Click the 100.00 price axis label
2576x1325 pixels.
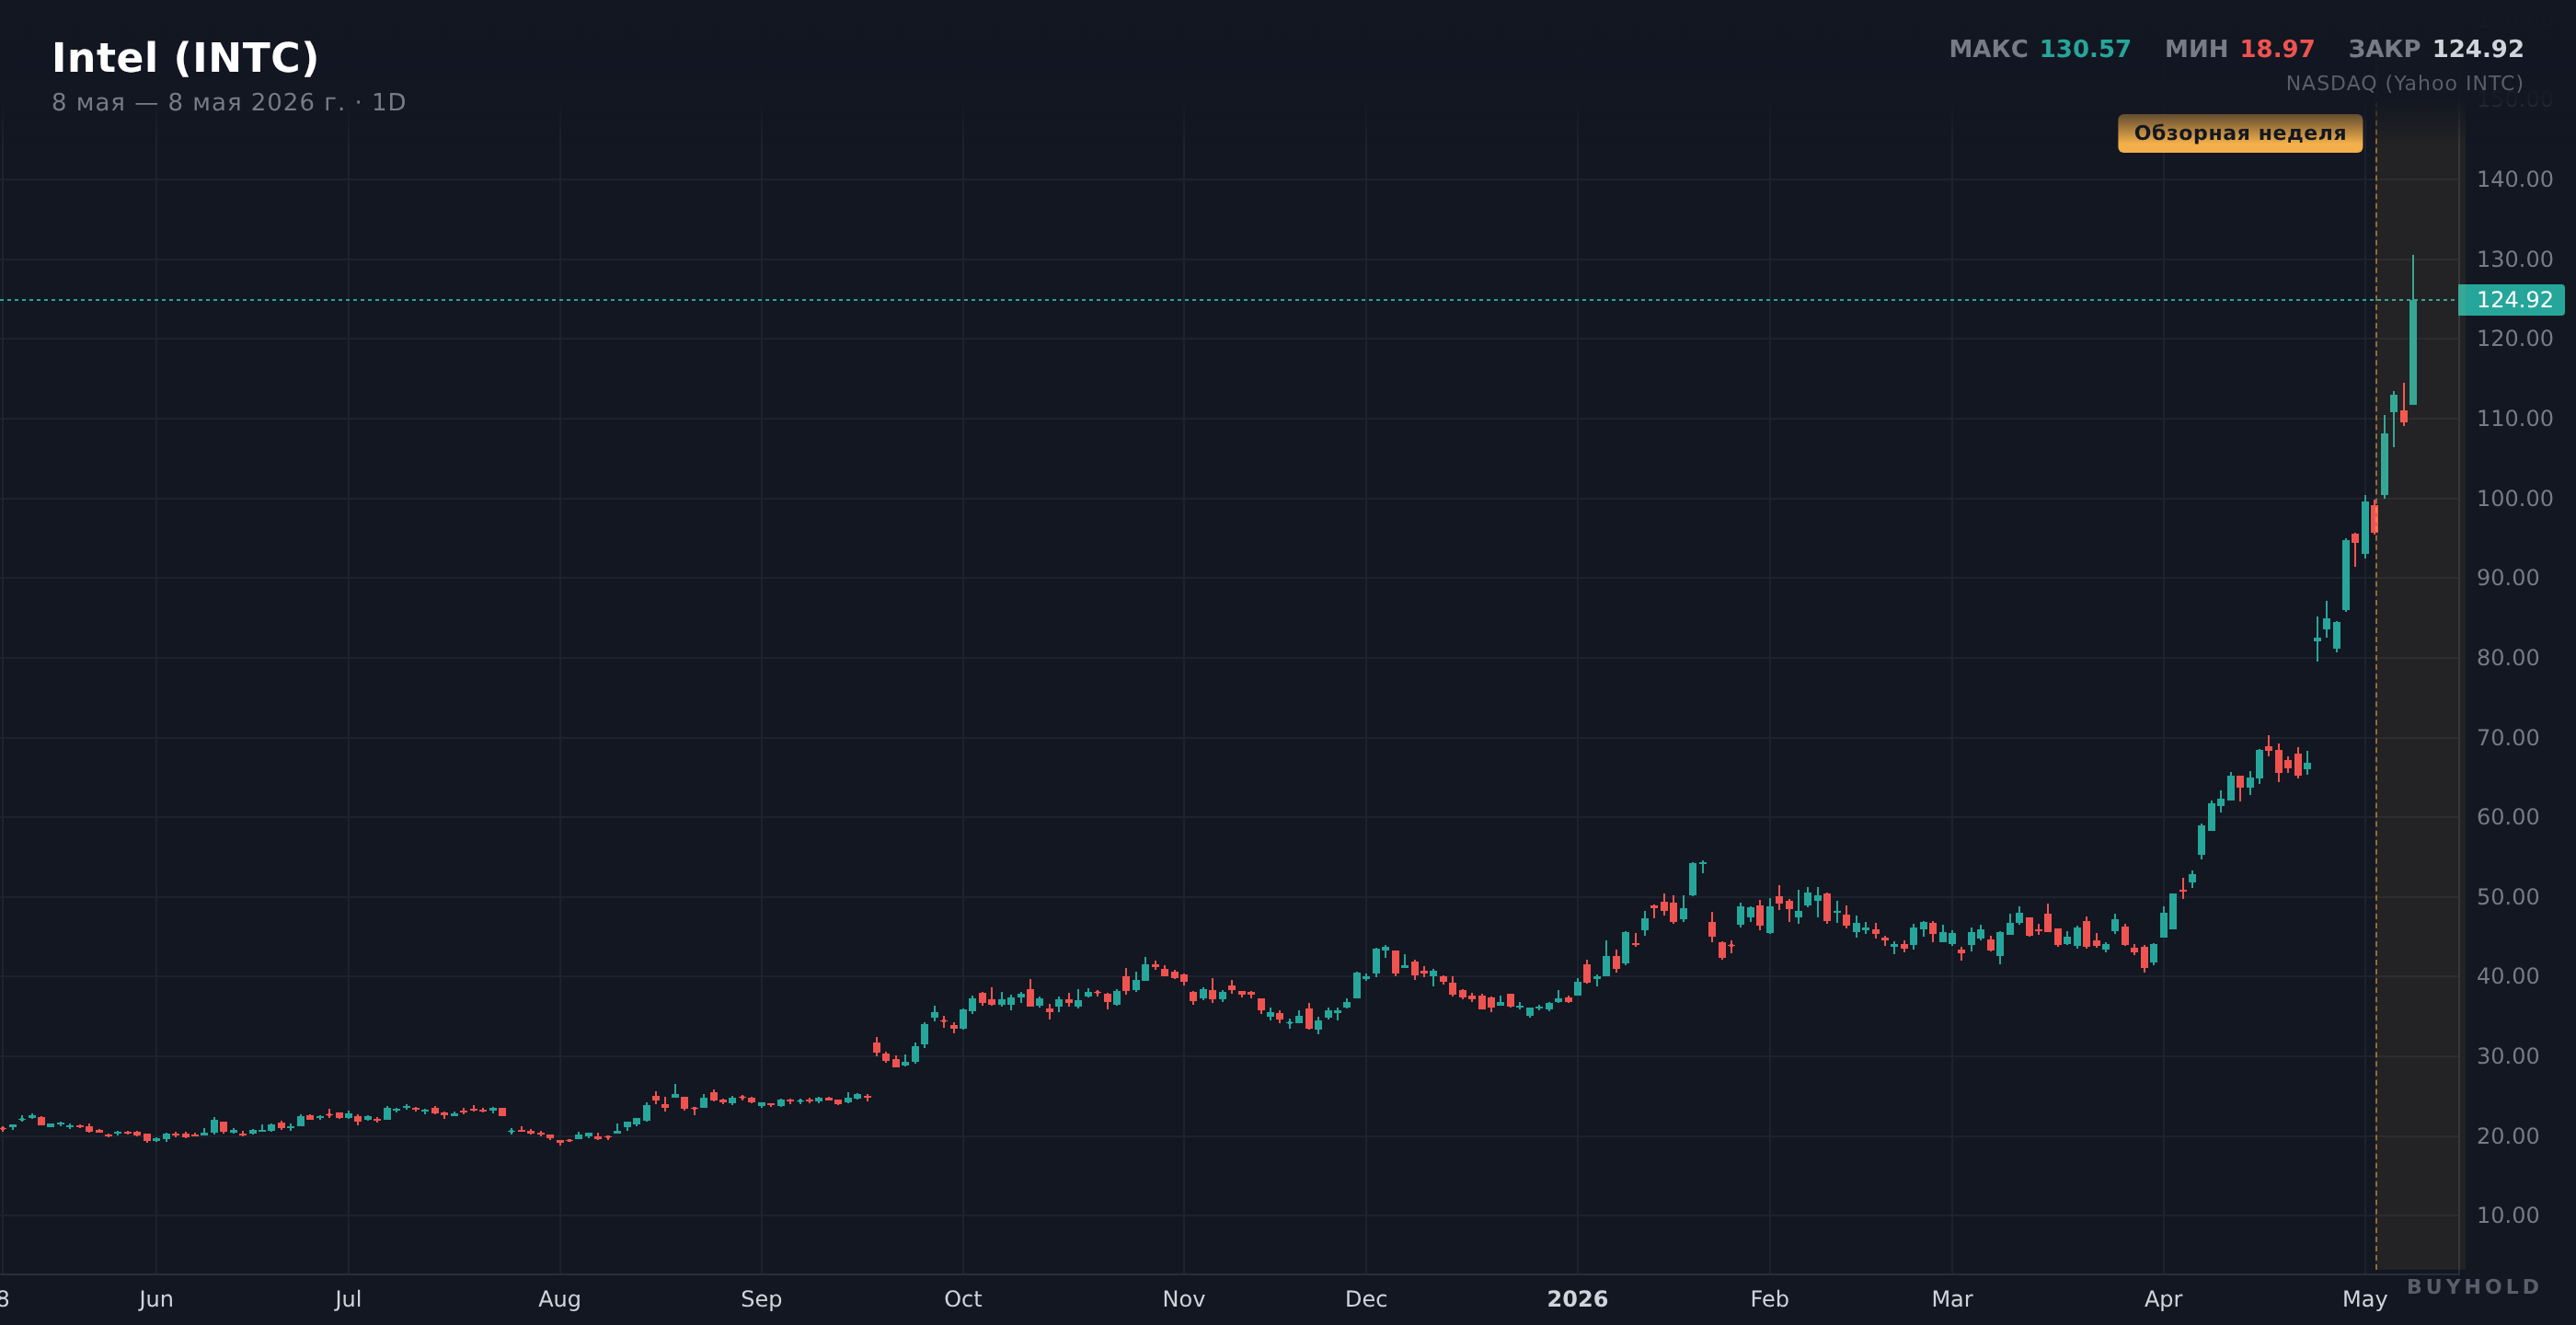(2514, 498)
